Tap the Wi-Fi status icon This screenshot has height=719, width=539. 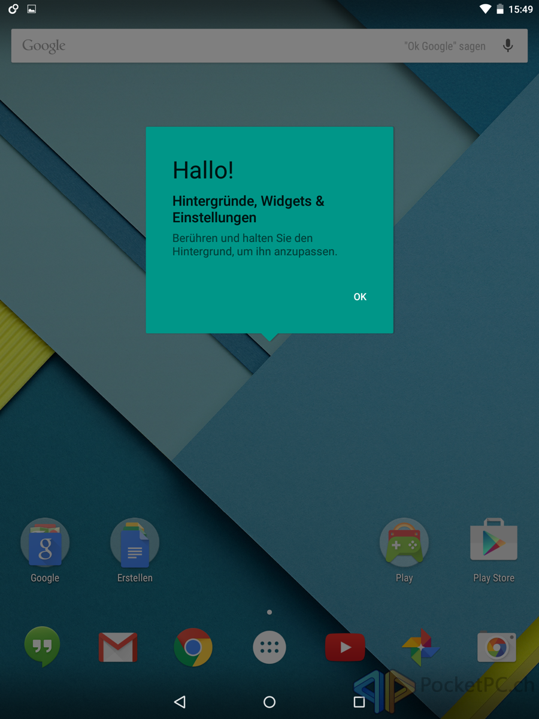click(486, 9)
